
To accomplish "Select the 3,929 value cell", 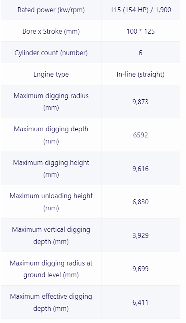I will click(141, 235).
